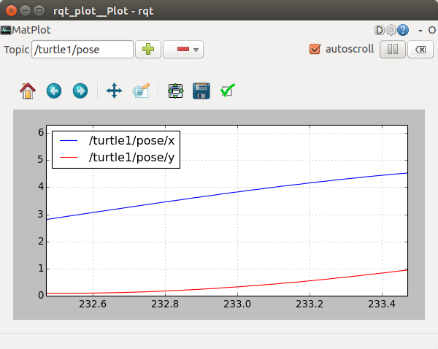Pause the plot with pause button

coord(393,49)
